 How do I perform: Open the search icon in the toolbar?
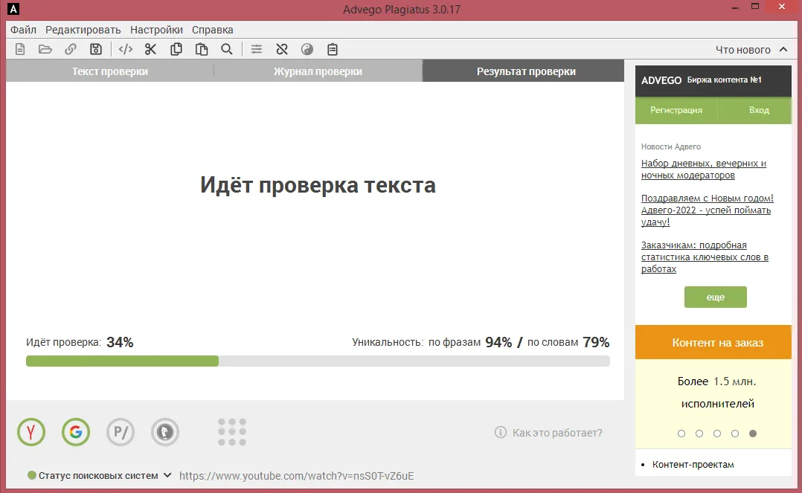tap(227, 48)
